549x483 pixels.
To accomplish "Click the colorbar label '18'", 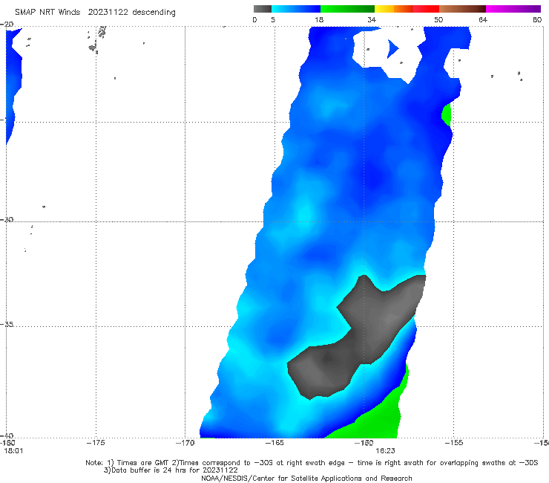I will [x=319, y=19].
